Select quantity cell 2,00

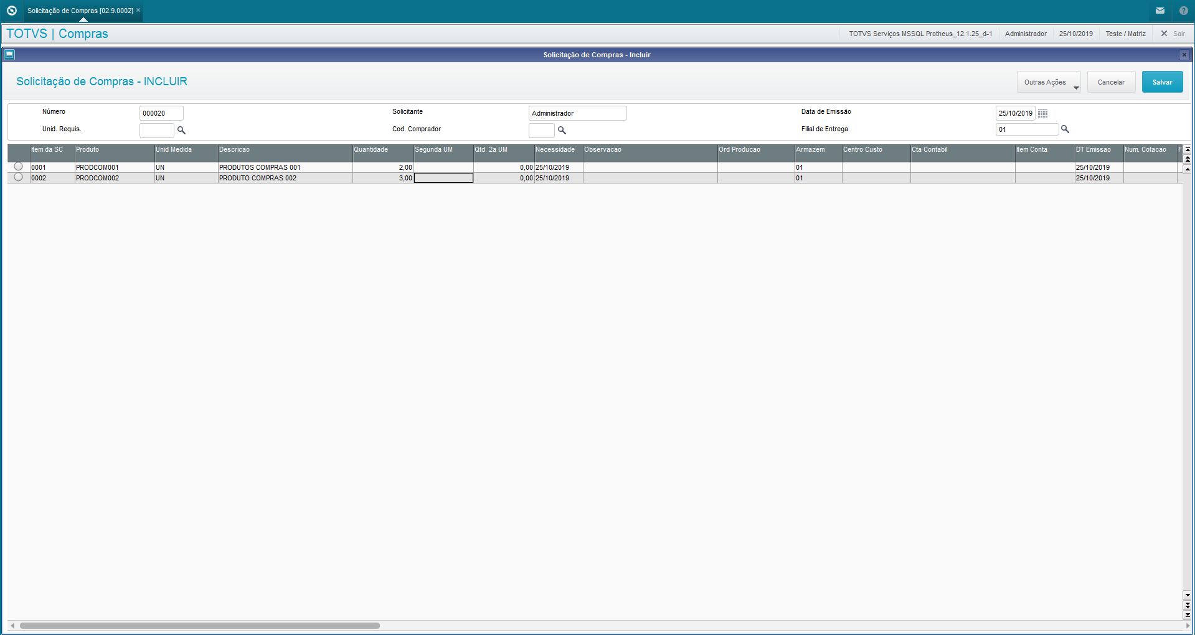(383, 167)
